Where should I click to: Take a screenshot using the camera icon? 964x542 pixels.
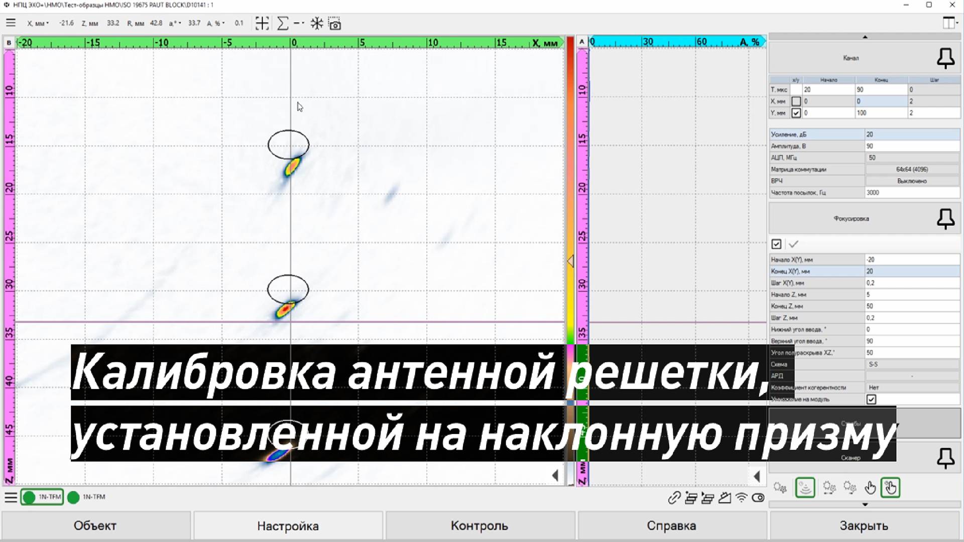coord(334,23)
